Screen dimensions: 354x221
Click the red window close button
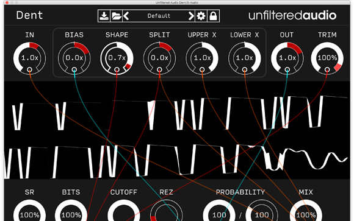(x=7, y=2)
